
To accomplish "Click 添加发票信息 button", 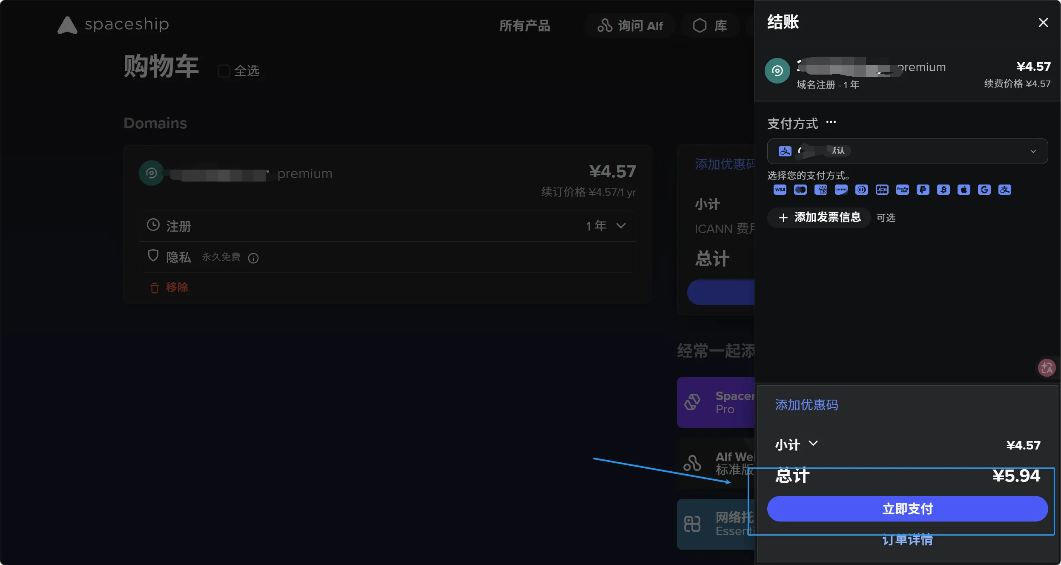I will coord(819,218).
